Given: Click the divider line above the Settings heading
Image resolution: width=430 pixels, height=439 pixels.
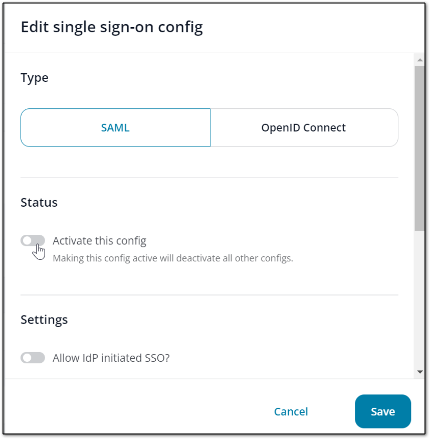Looking at the screenshot, I should [209, 295].
